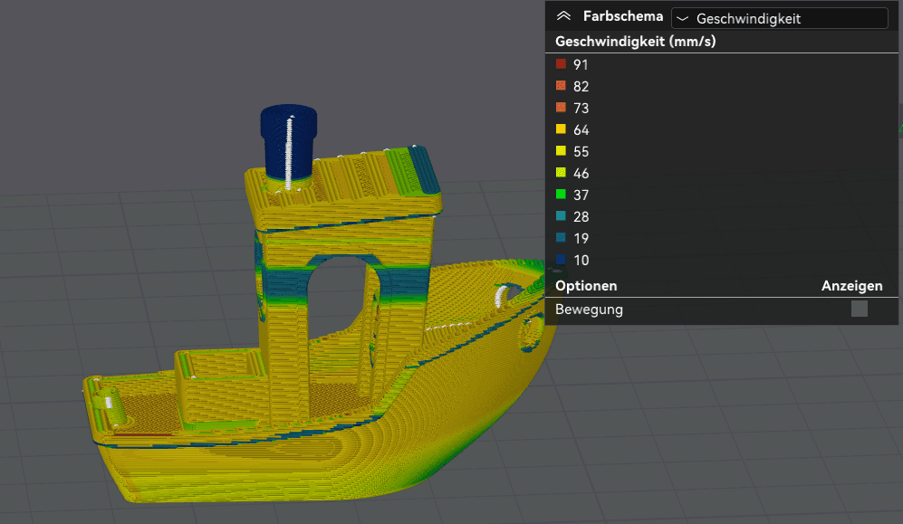This screenshot has height=524, width=903.
Task: Select the legend value 10
Action: pos(581,260)
